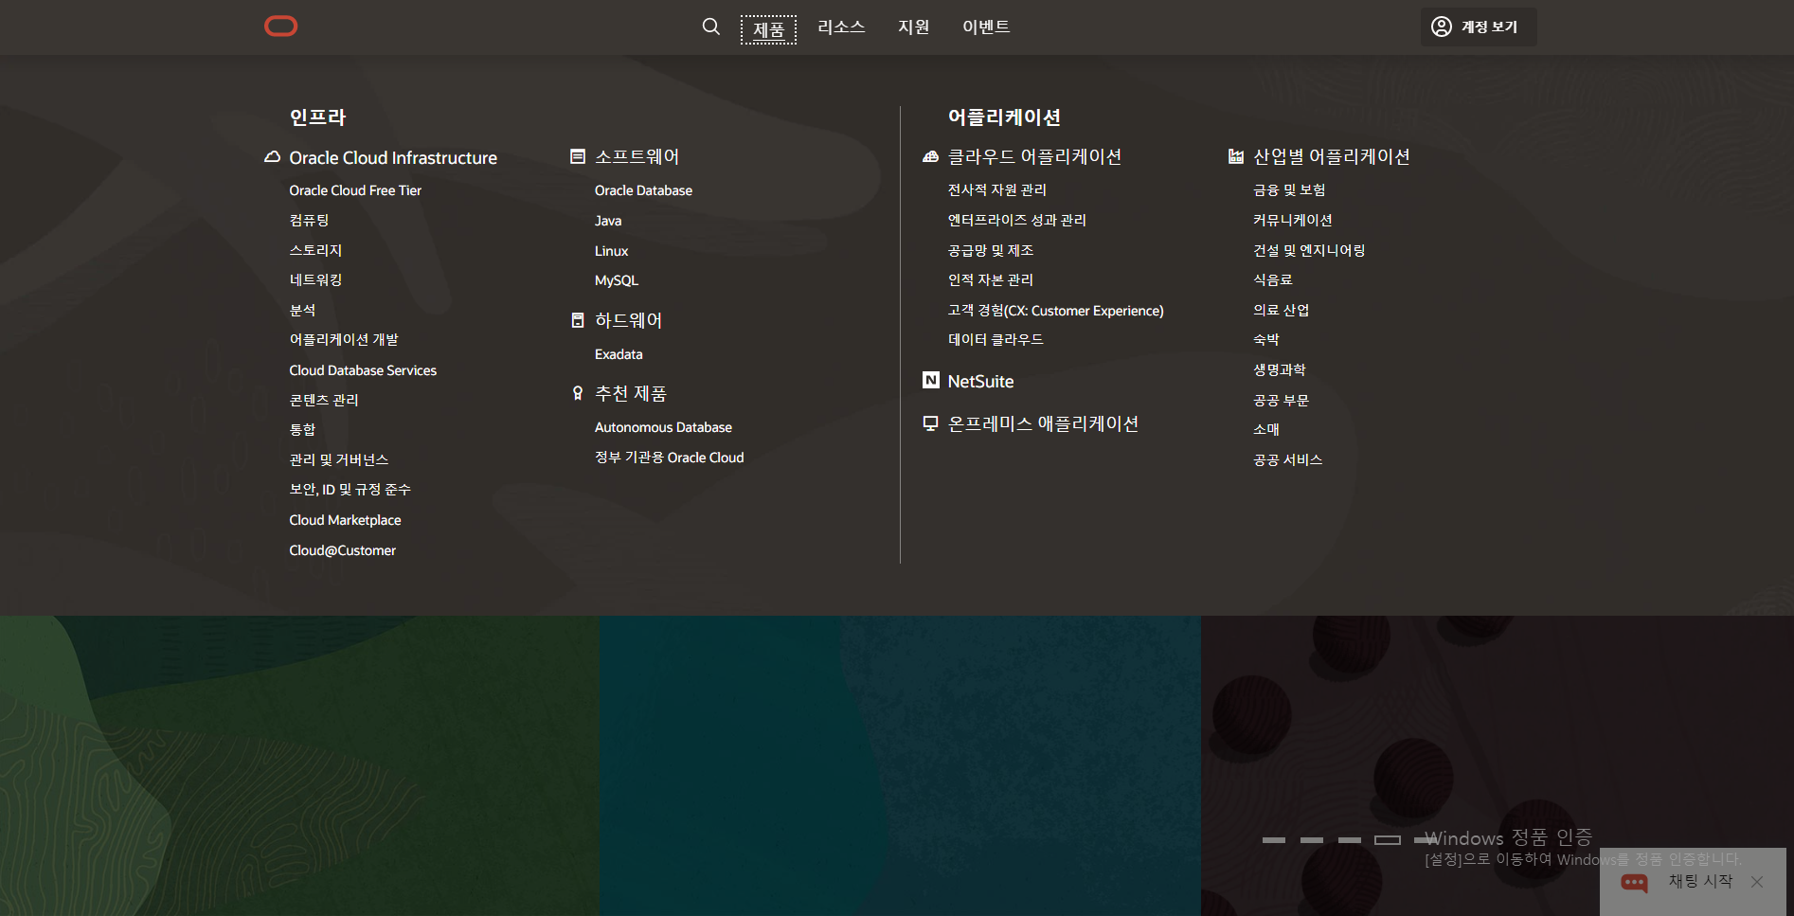This screenshot has width=1794, height=916.
Task: Open 숙박 industry link
Action: [x=1266, y=339]
